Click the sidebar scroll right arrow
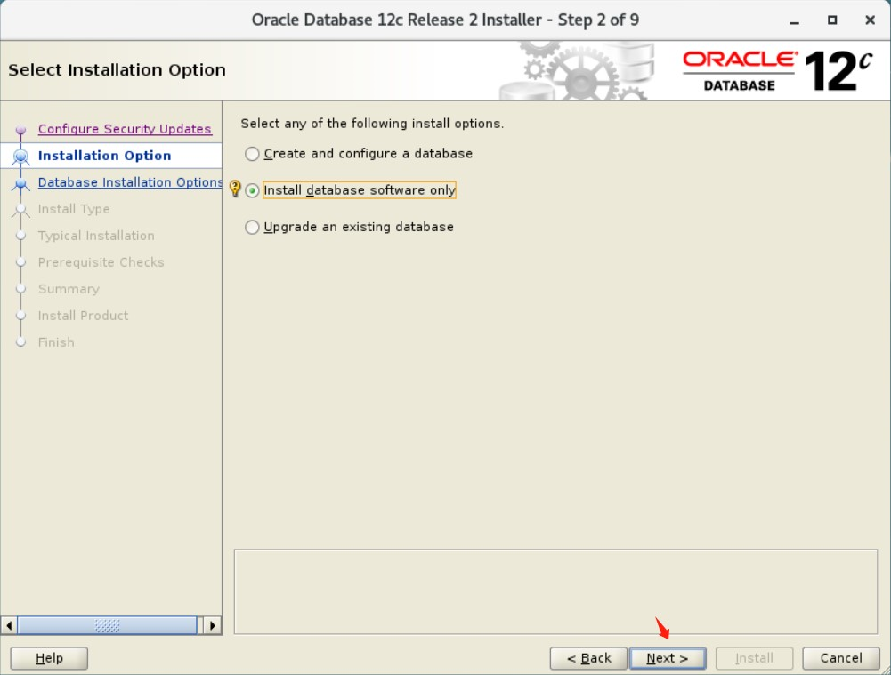Image resolution: width=891 pixels, height=675 pixels. 213,625
